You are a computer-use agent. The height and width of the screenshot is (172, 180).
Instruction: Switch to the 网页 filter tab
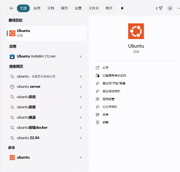[x=64, y=8]
